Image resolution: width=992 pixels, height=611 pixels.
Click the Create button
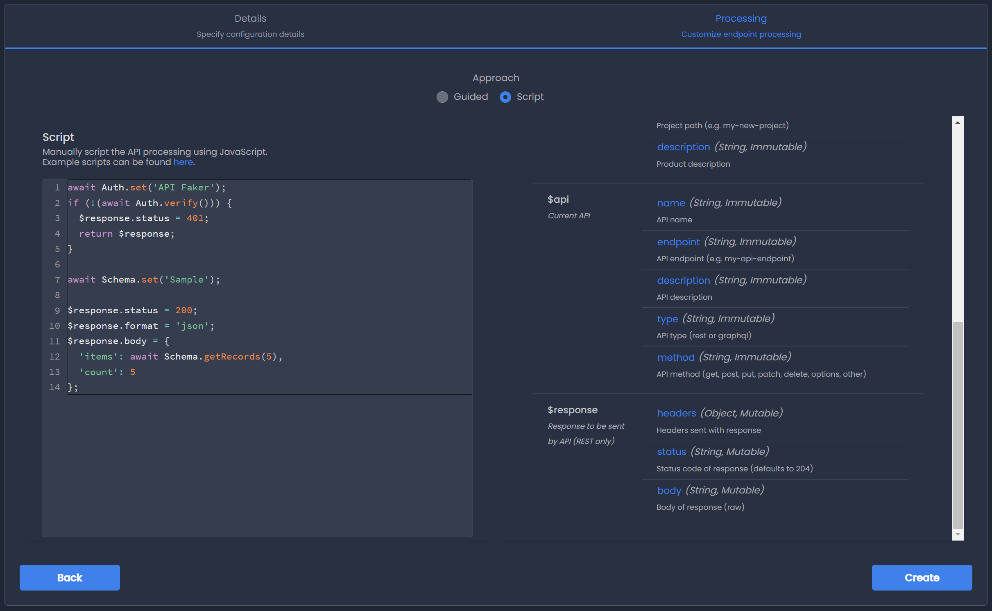[x=922, y=577]
